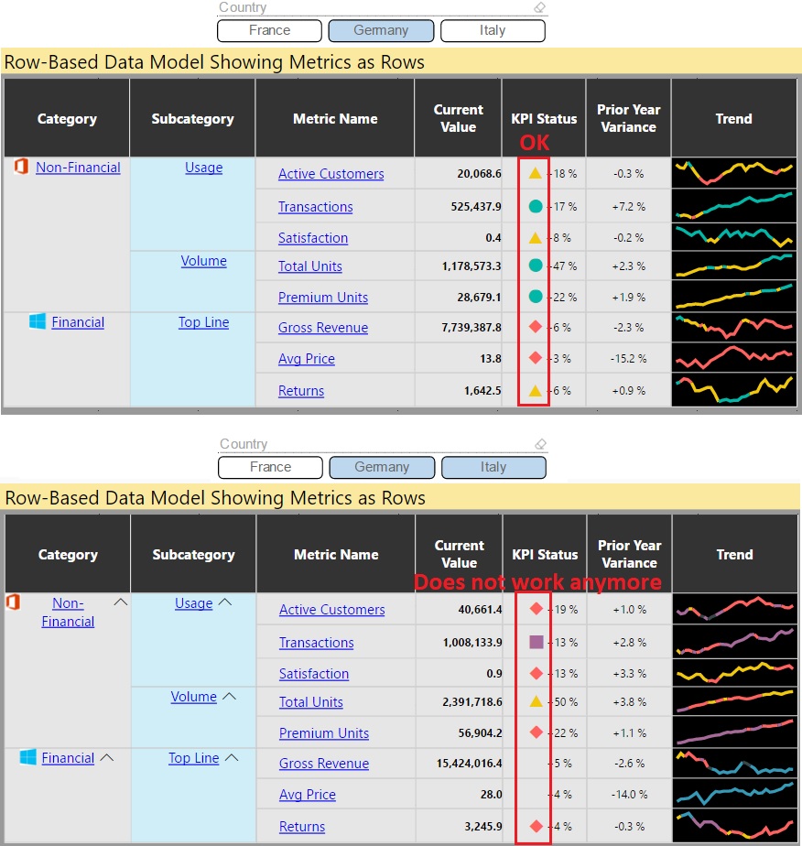Collapse bottom Usage subcategory with chevron
Image resolution: width=802 pixels, height=846 pixels.
225,602
